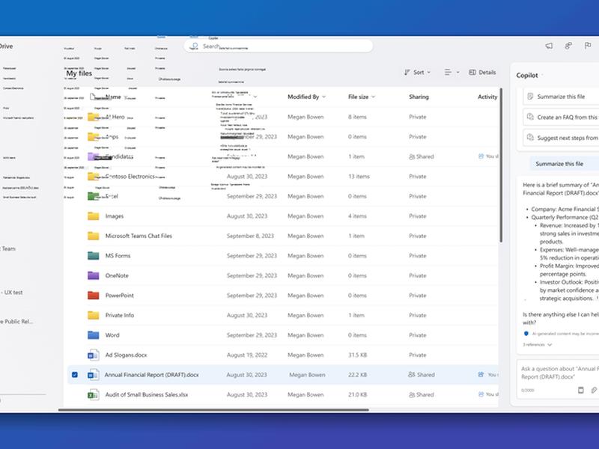Click the Microsoft Teams Chat Files folder icon

tap(93, 236)
